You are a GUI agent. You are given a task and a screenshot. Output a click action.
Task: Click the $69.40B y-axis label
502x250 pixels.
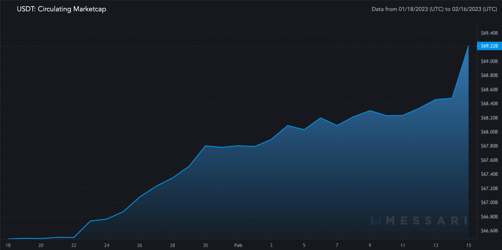tap(490, 33)
